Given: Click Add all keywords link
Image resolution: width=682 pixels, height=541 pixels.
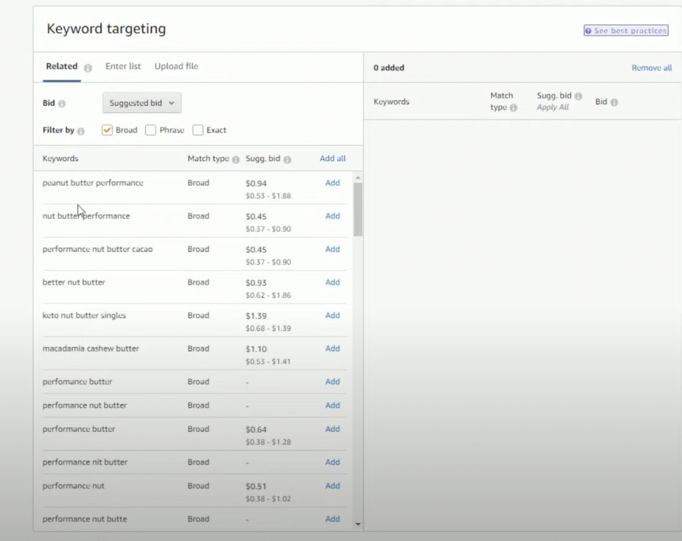Looking at the screenshot, I should (x=332, y=158).
